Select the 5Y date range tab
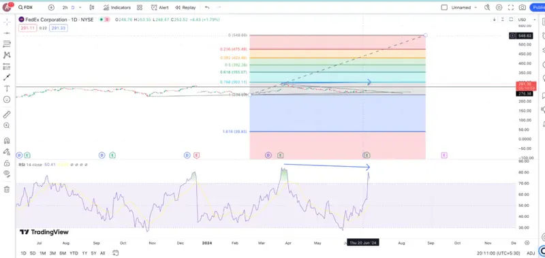The height and width of the screenshot is (258, 545). 93,253
